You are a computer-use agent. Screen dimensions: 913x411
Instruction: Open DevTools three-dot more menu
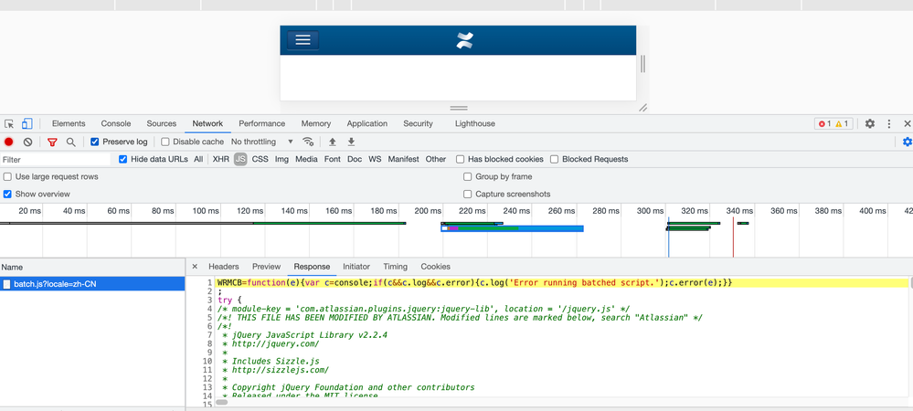(889, 123)
